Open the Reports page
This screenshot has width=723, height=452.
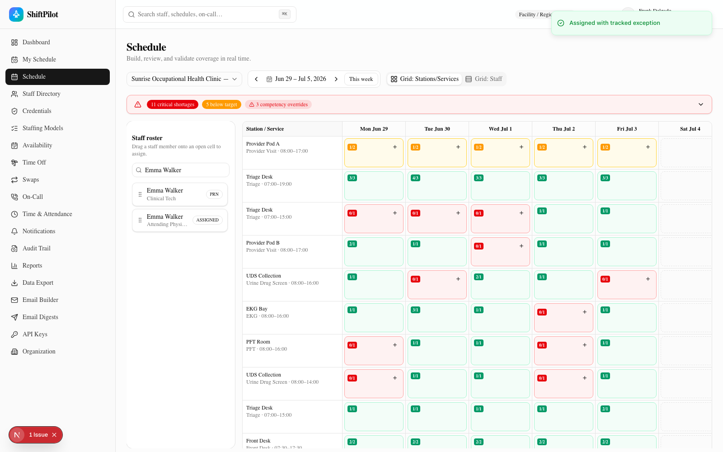point(57,266)
